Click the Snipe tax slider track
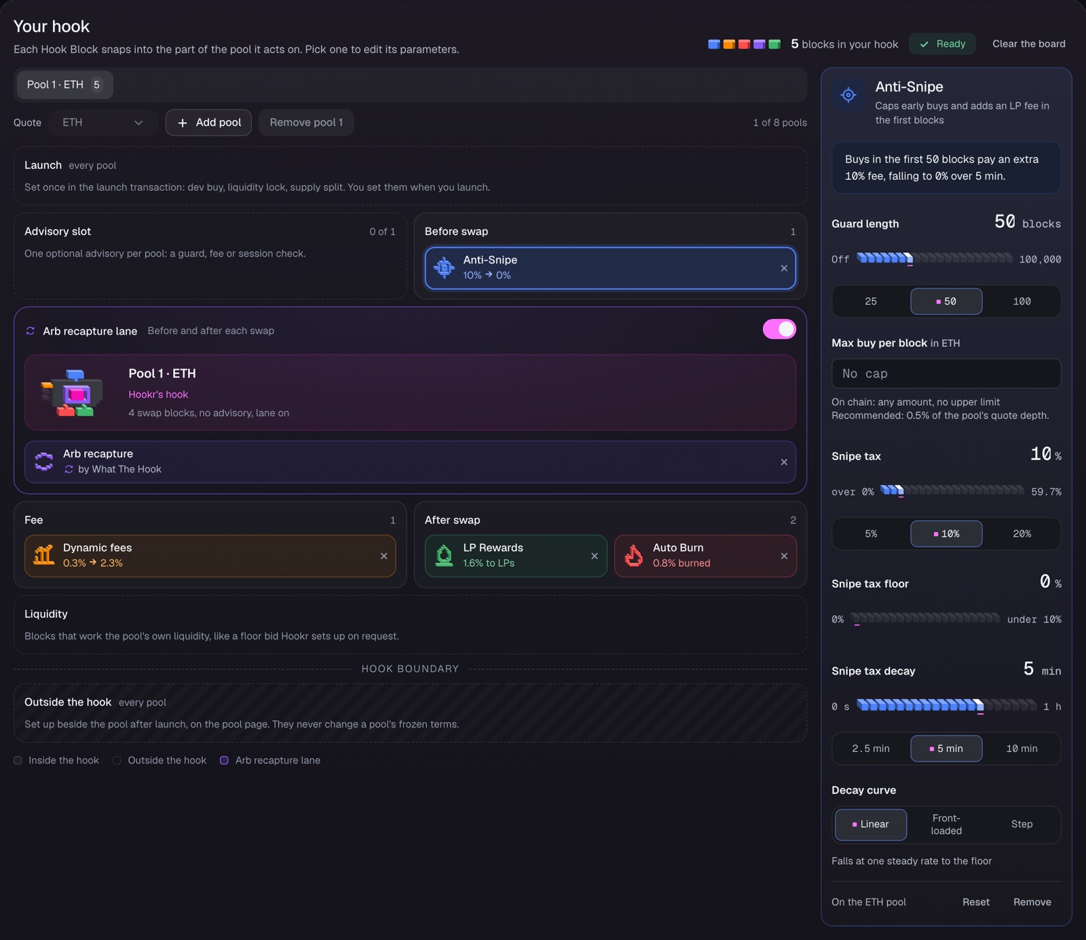This screenshot has height=940, width=1086. [x=952, y=491]
